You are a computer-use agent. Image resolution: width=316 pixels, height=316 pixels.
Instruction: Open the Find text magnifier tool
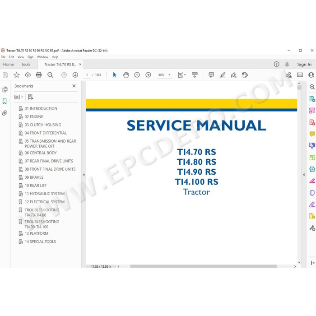[50, 75]
